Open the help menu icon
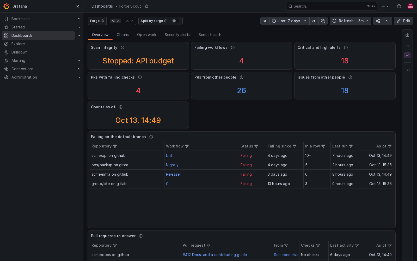 399,6
